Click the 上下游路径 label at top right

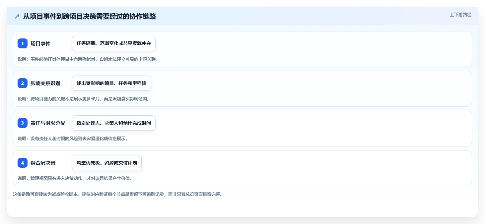[460, 15]
